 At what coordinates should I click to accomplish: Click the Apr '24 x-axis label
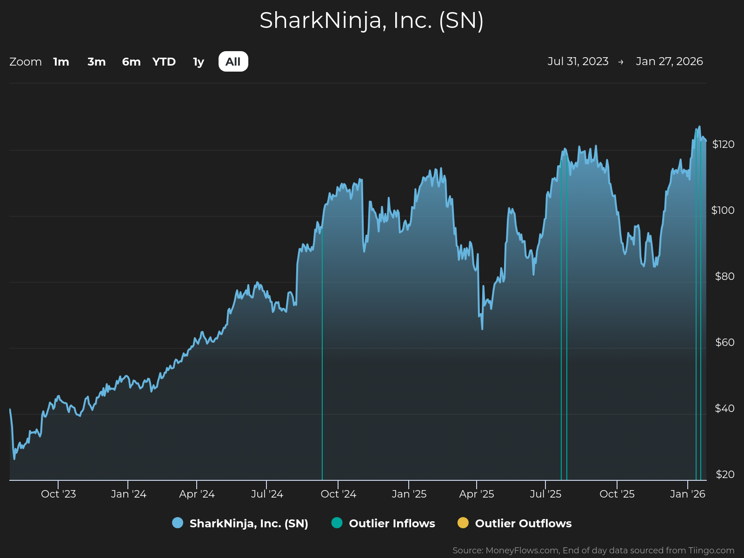(x=197, y=494)
